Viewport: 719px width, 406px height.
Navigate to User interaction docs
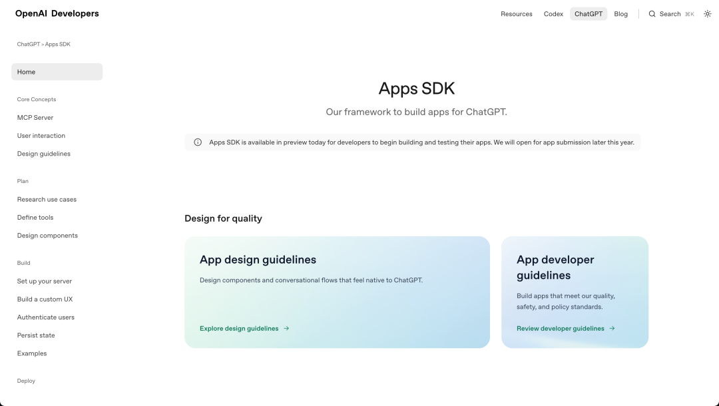(x=41, y=136)
